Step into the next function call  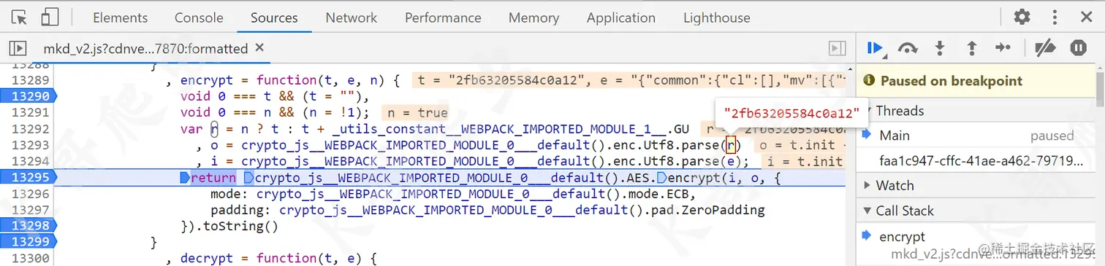coord(940,48)
